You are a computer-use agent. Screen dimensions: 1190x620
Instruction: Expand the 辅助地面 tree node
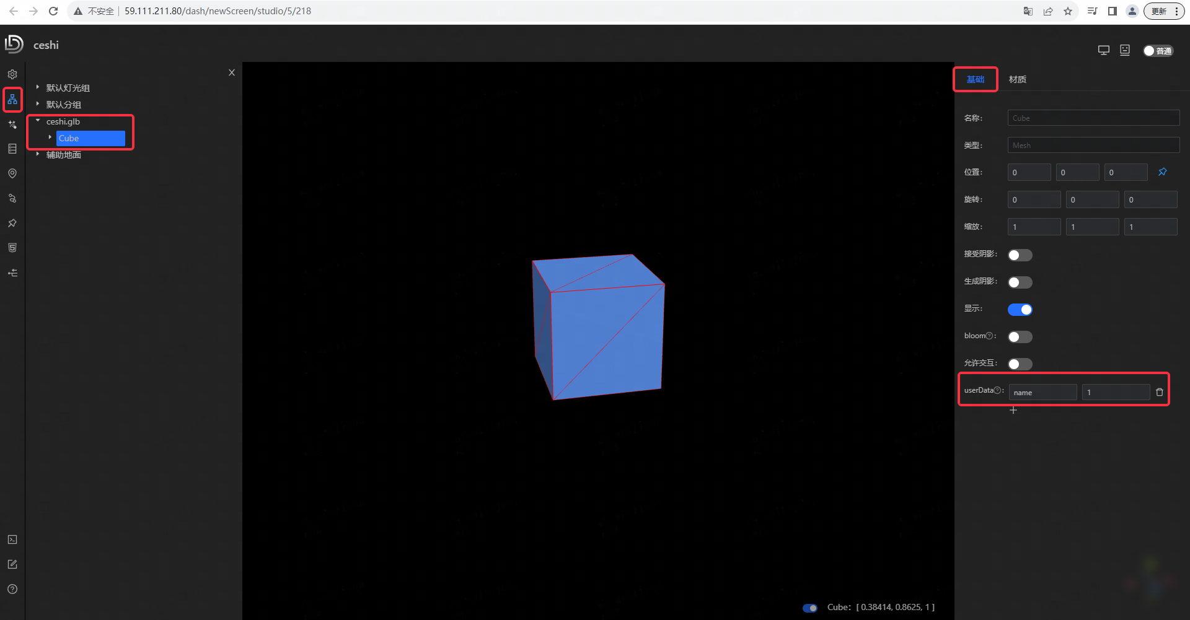pos(38,154)
